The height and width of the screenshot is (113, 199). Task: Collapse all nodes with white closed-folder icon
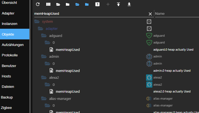click(68, 4)
